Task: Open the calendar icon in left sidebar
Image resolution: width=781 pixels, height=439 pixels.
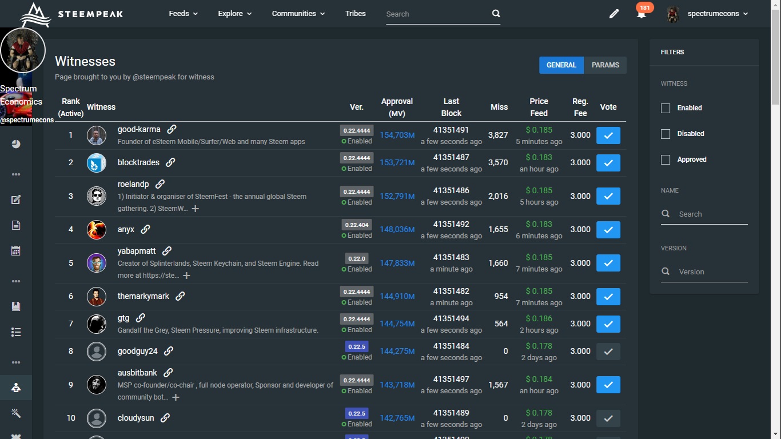Action: tap(16, 251)
